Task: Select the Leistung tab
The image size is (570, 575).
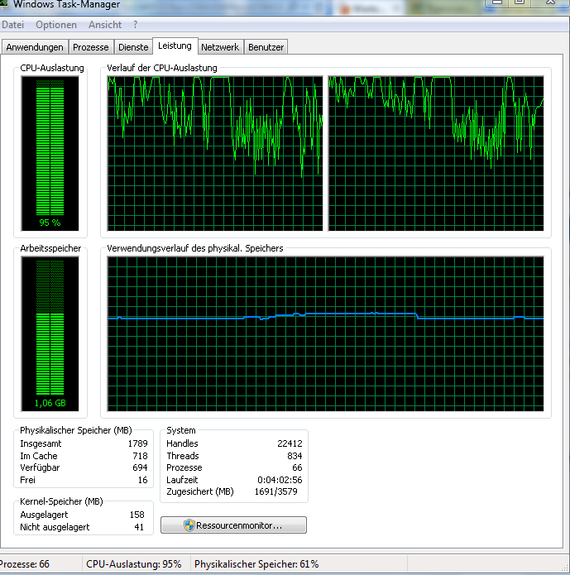Action: [x=175, y=46]
